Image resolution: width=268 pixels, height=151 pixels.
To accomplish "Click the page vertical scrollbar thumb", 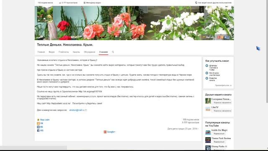I will coord(267,51).
